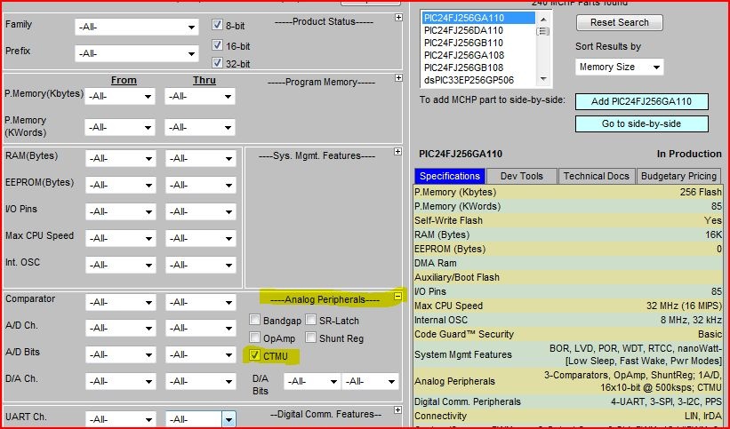The image size is (730, 429).
Task: Select dsPIC33EP256GP506 in the parts list
Action: (x=478, y=80)
